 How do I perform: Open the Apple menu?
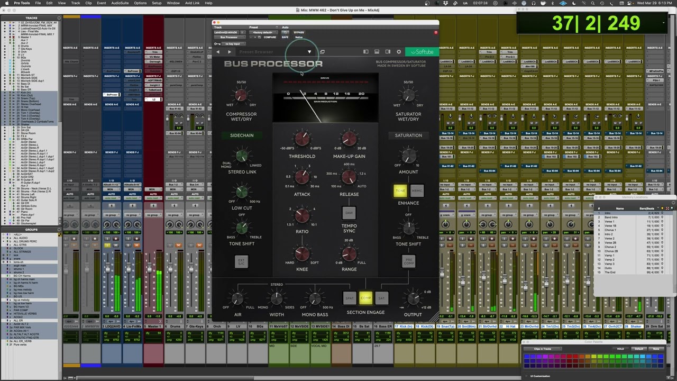point(6,3)
